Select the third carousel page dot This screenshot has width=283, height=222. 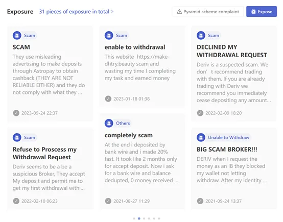click(144, 218)
